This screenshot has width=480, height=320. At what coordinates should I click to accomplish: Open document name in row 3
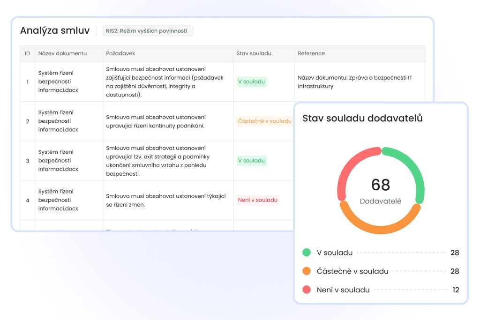58,161
